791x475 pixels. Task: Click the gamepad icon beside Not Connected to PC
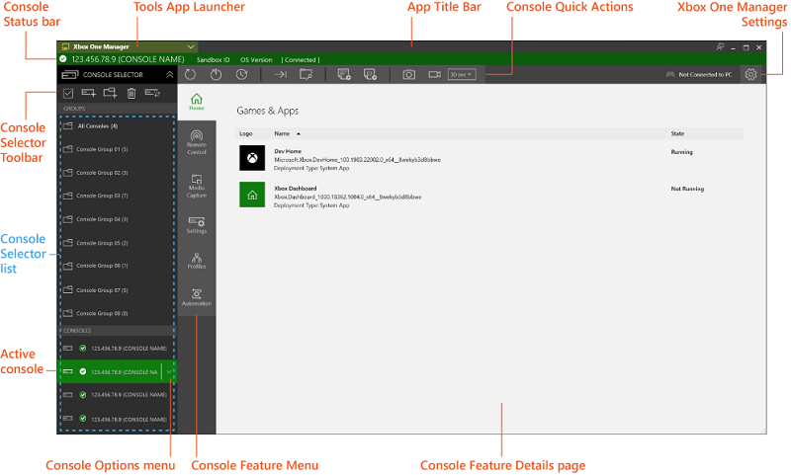click(670, 74)
